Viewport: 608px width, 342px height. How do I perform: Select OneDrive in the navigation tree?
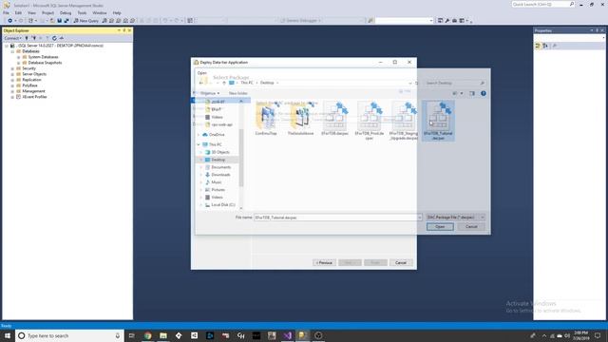click(217, 135)
